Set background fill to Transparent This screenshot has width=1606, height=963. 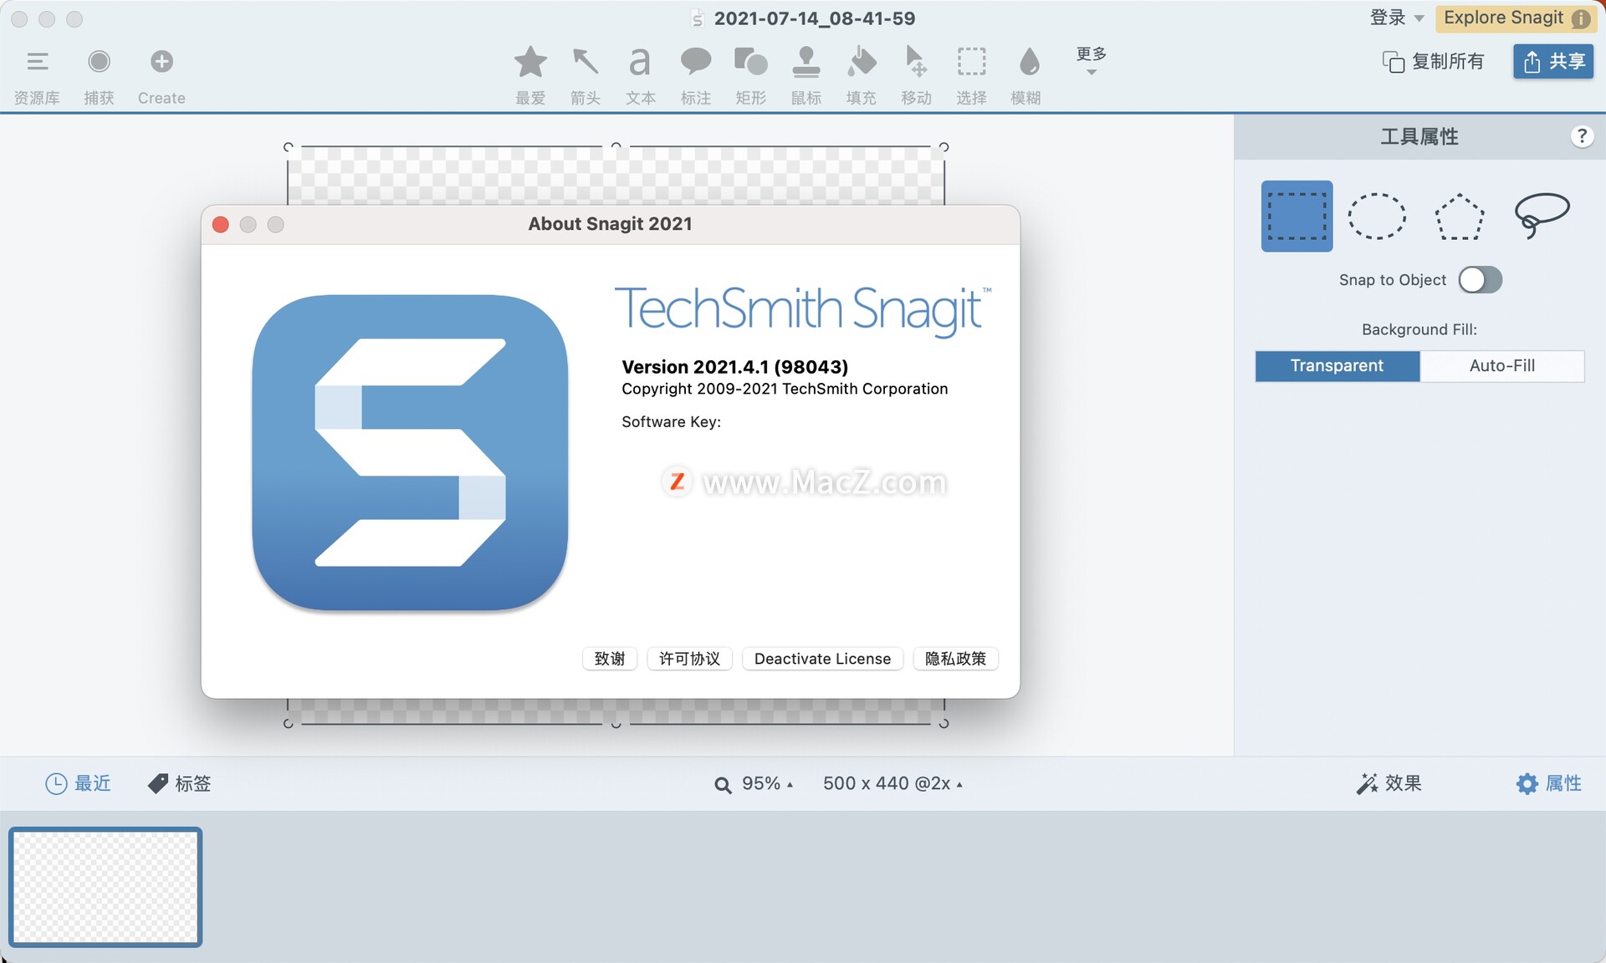[x=1337, y=366]
